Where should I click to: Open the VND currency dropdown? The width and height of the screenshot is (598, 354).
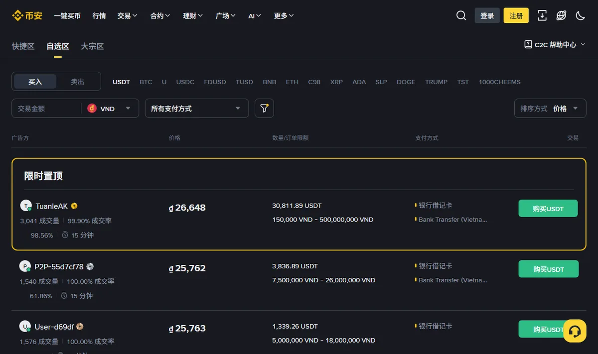click(x=110, y=108)
